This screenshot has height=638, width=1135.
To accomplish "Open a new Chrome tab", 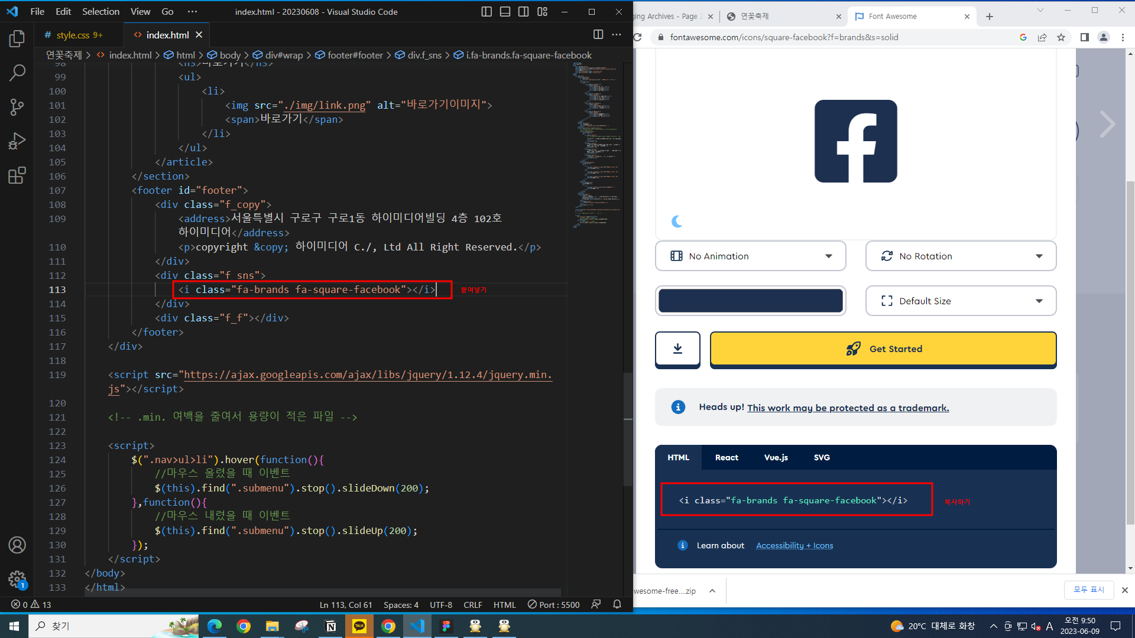I will [x=990, y=17].
